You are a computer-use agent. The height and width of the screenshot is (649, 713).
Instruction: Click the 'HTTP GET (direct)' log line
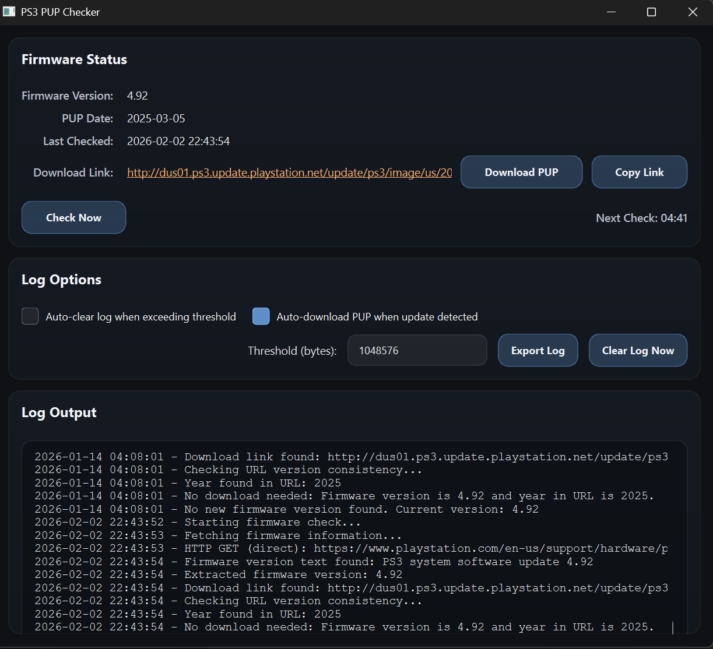click(x=351, y=548)
